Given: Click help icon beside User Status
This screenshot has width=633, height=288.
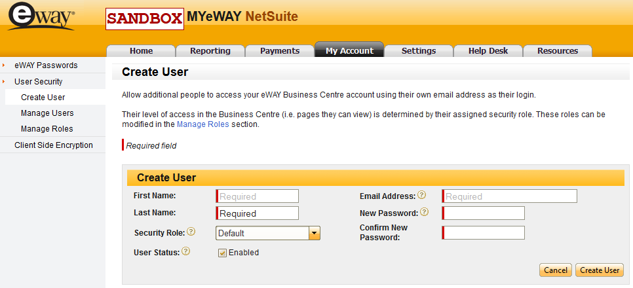Looking at the screenshot, I should click(x=186, y=251).
